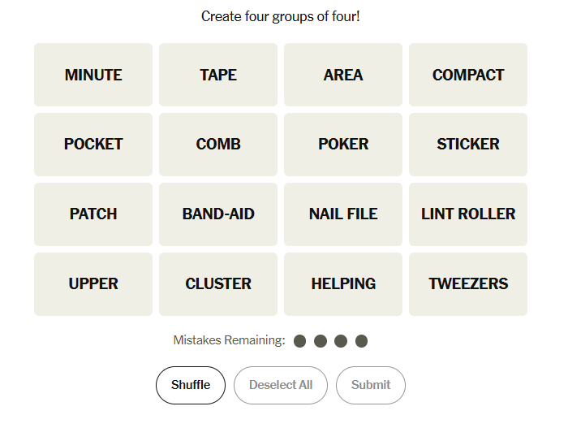Click the COMB tile
The width and height of the screenshot is (568, 428).
coord(218,145)
